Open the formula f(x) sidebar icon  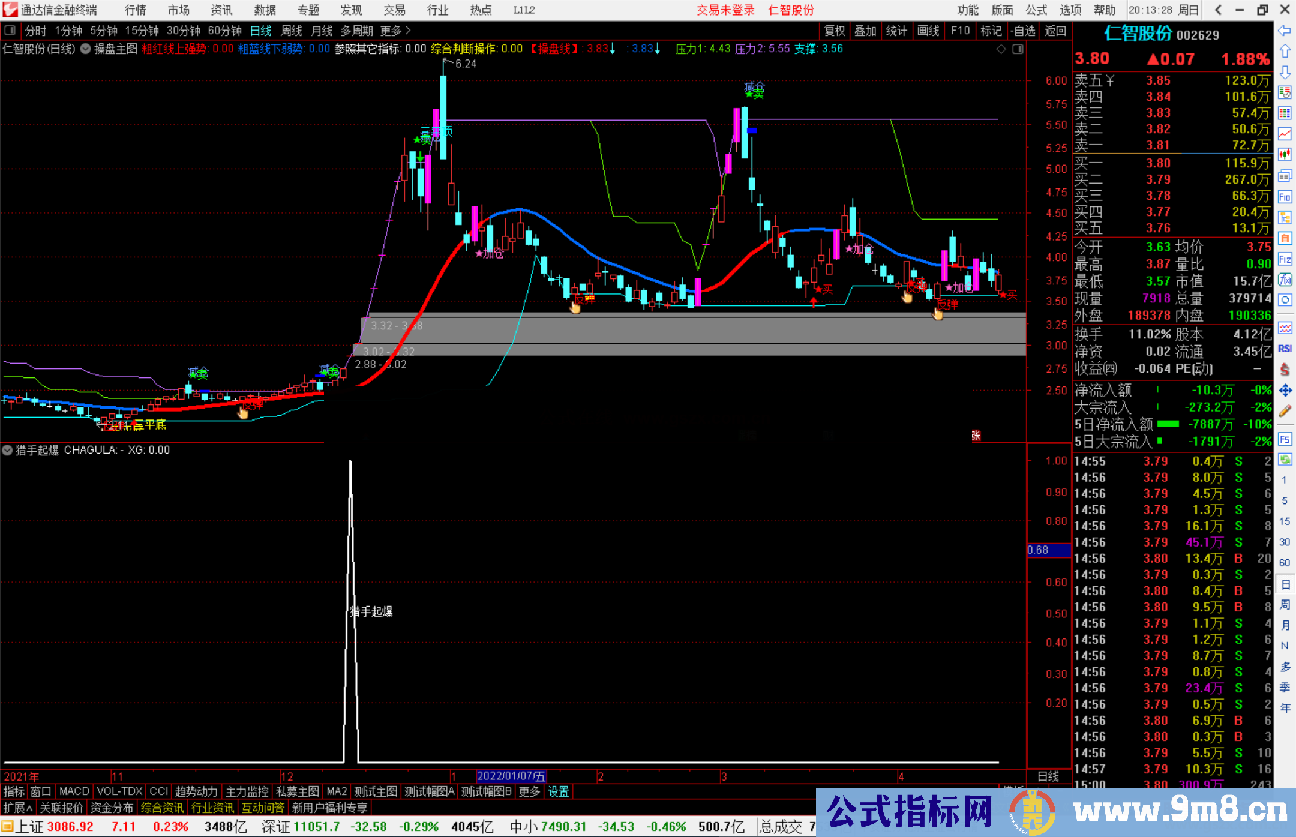1285,280
